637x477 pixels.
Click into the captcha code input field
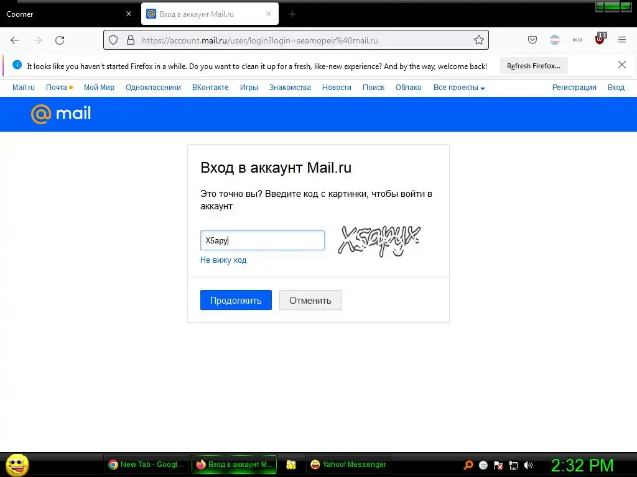tap(263, 240)
